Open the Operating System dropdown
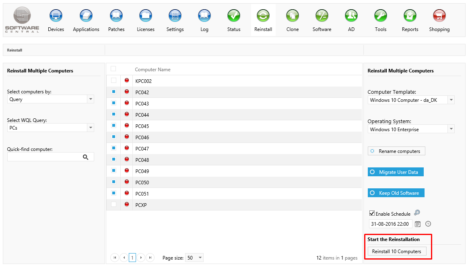468x266 pixels. coord(451,129)
